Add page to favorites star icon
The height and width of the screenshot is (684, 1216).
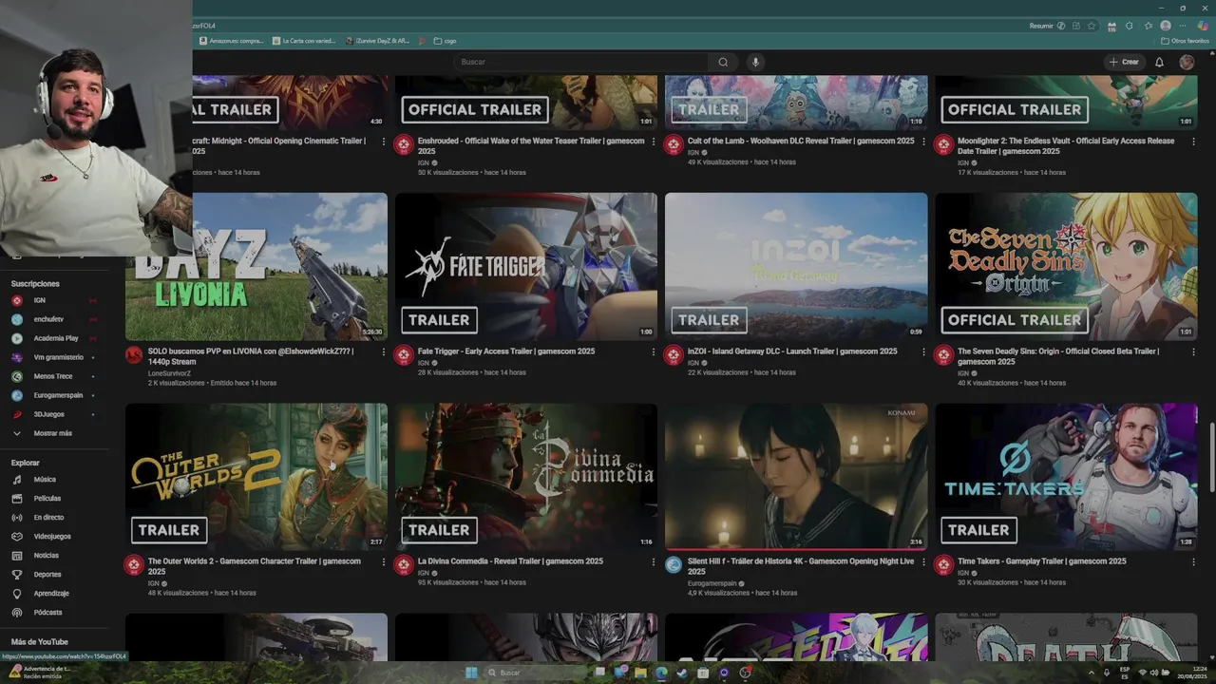[x=1092, y=26]
